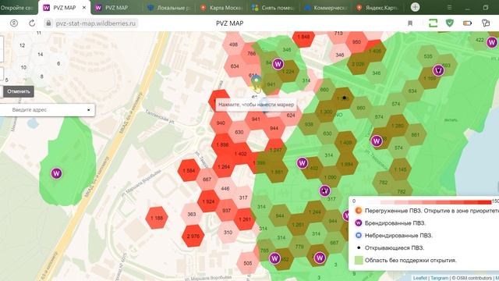Reload the page with the refresh icon
The image size is (499, 281).
tap(32, 23)
